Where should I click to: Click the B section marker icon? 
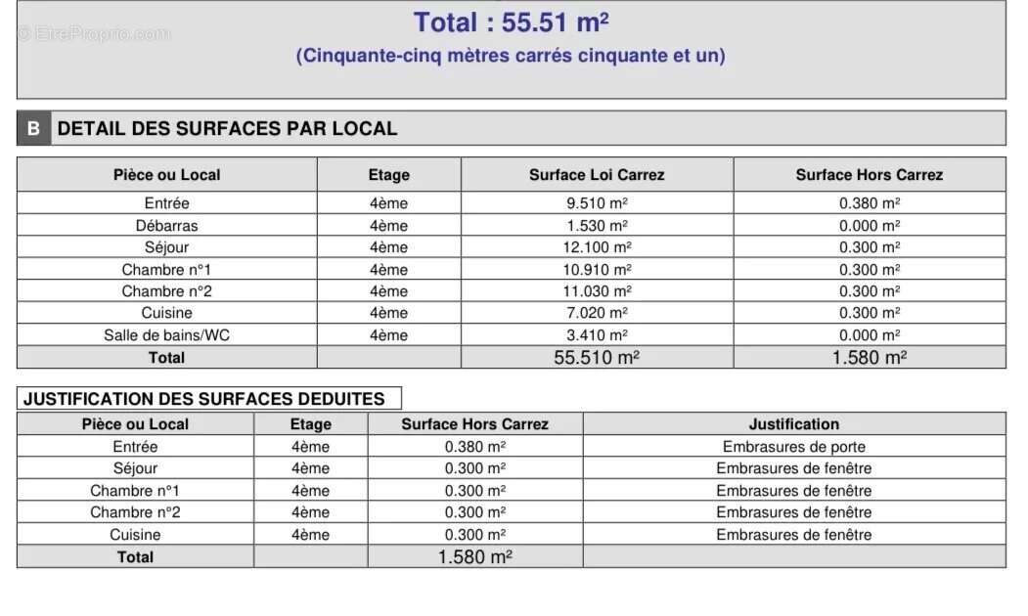(33, 128)
